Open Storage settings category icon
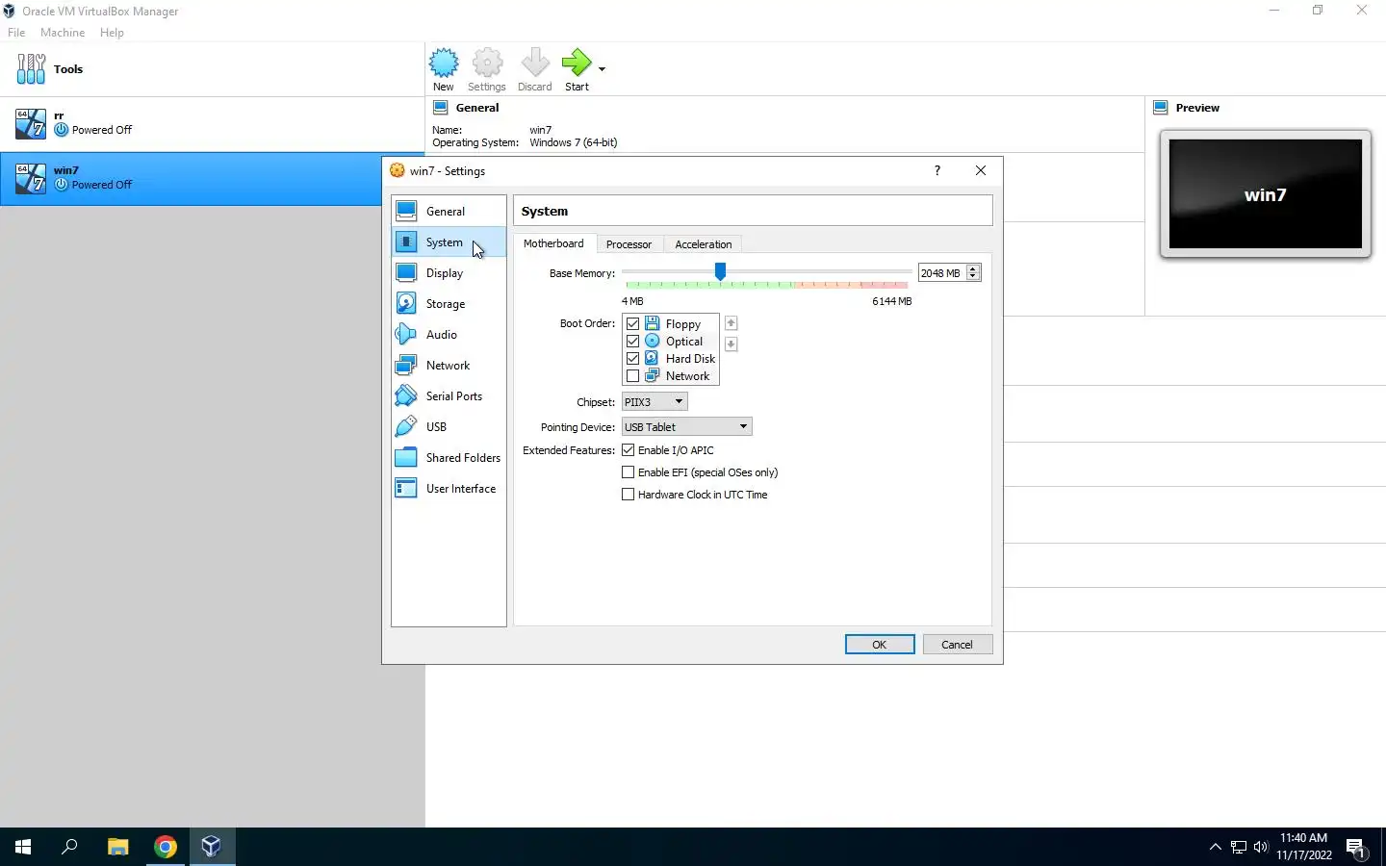 click(x=406, y=303)
